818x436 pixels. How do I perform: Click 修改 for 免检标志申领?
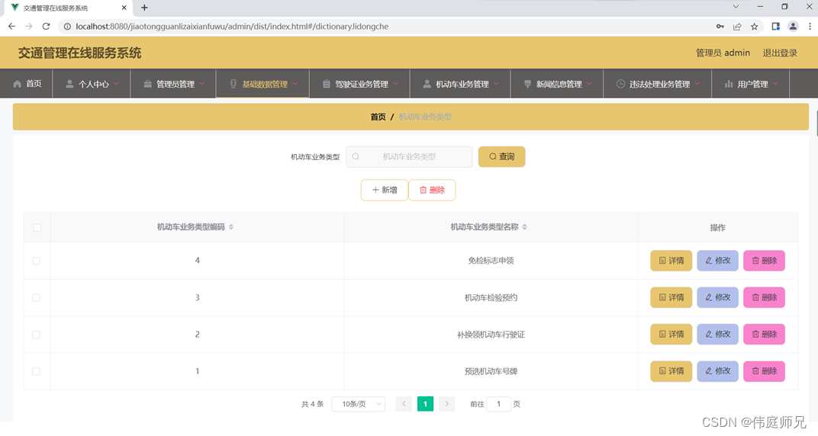point(718,261)
